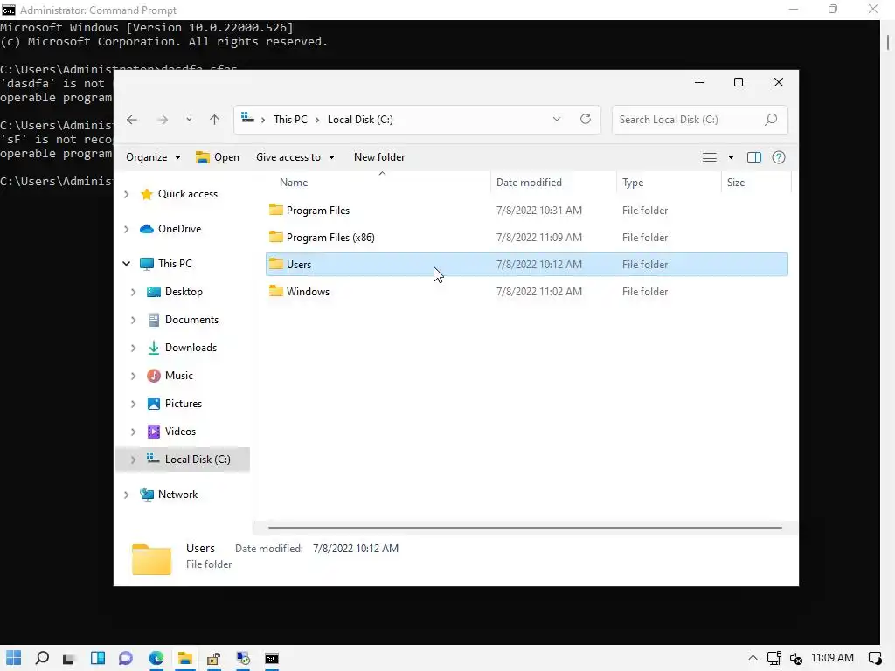This screenshot has height=671, width=895.
Task: Select the Users folder row
Action: 527,264
